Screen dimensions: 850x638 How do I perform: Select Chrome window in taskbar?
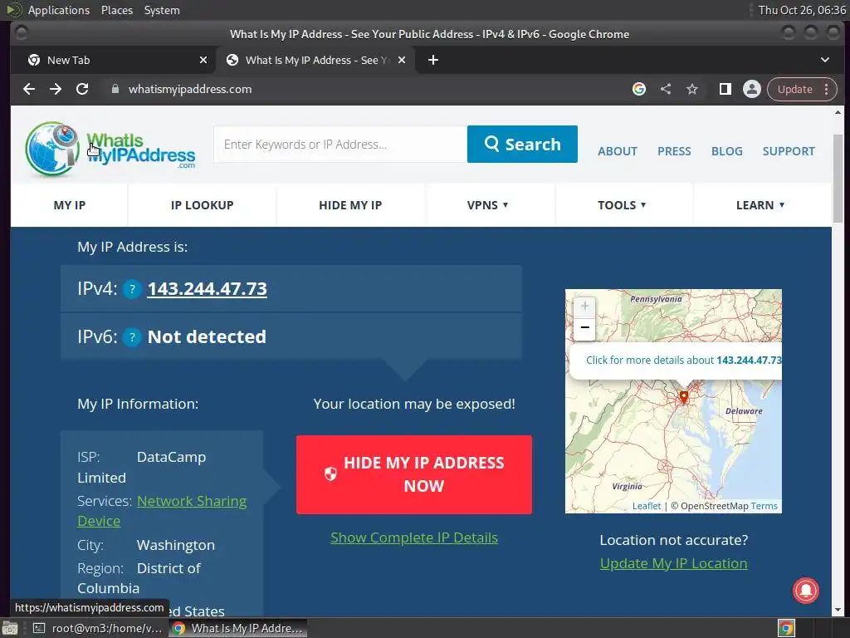(x=237, y=628)
